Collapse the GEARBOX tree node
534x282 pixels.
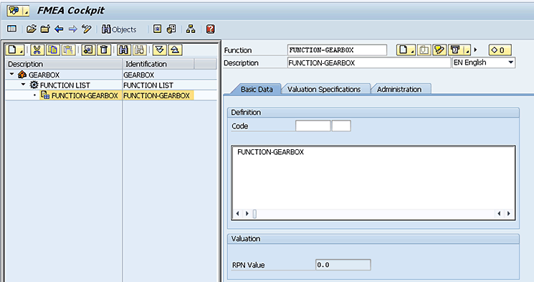pos(12,74)
